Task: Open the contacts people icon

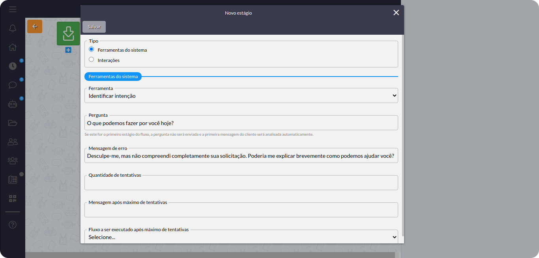Action: (13, 142)
